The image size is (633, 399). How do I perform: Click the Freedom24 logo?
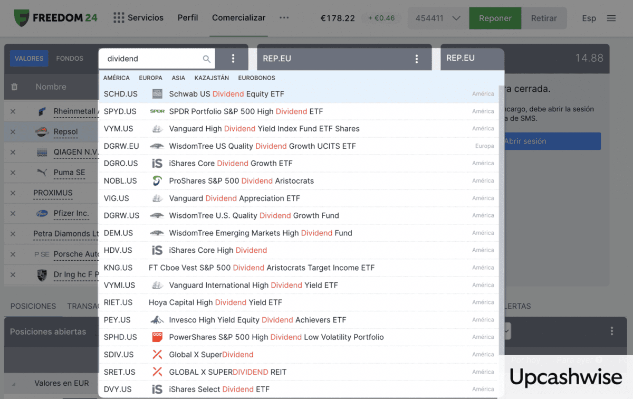coord(55,18)
